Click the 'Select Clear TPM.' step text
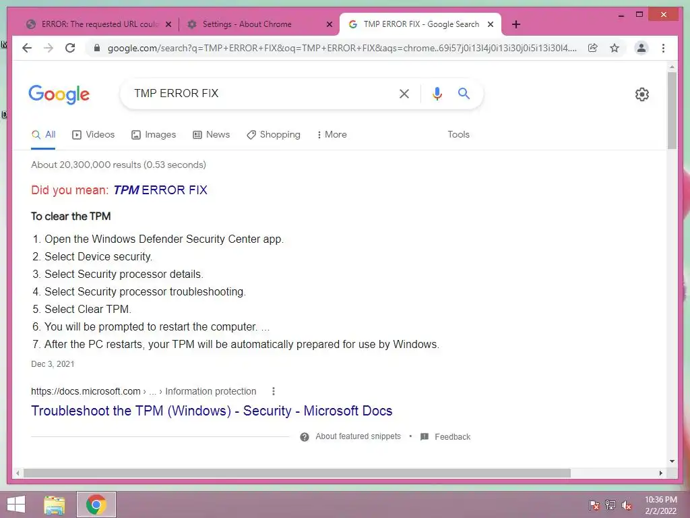The width and height of the screenshot is (690, 518). [88, 309]
